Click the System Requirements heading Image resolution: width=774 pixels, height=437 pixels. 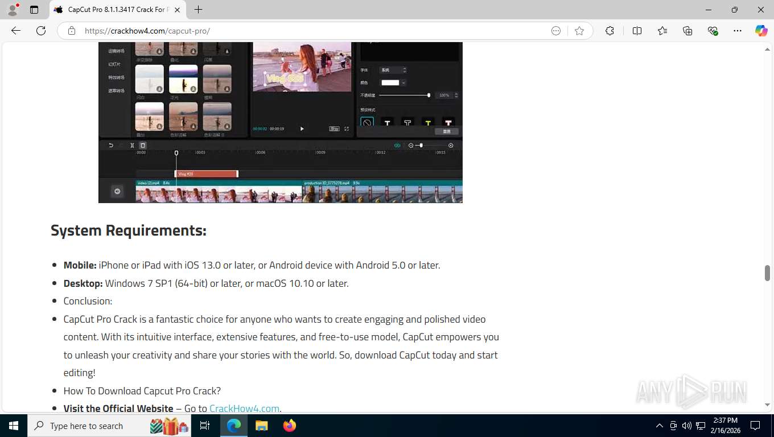[x=129, y=230]
